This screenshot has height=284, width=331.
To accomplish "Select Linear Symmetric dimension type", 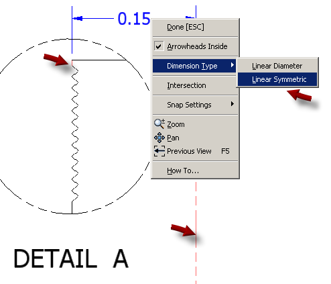I will pyautogui.click(x=277, y=79).
